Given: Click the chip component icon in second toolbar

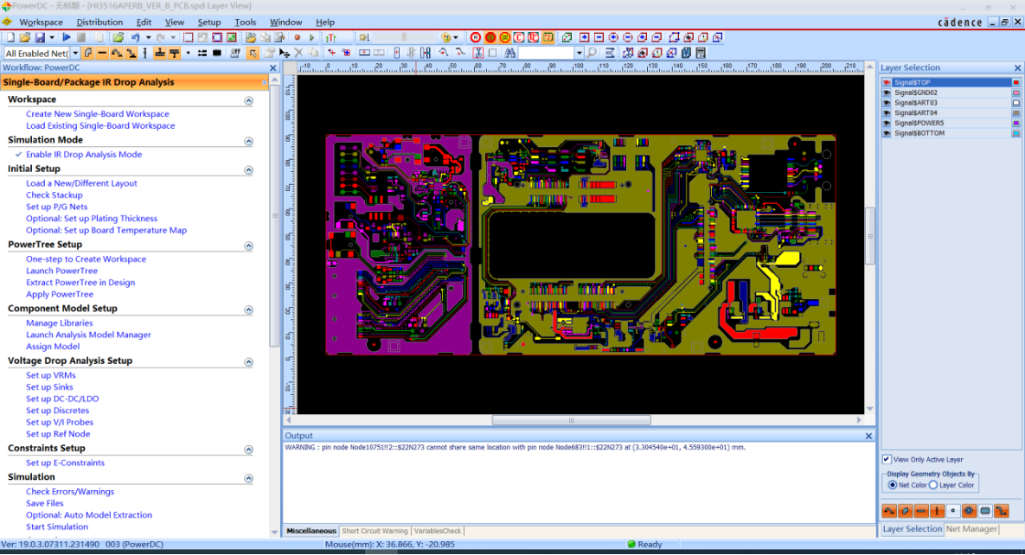Looking at the screenshot, I should 217,53.
